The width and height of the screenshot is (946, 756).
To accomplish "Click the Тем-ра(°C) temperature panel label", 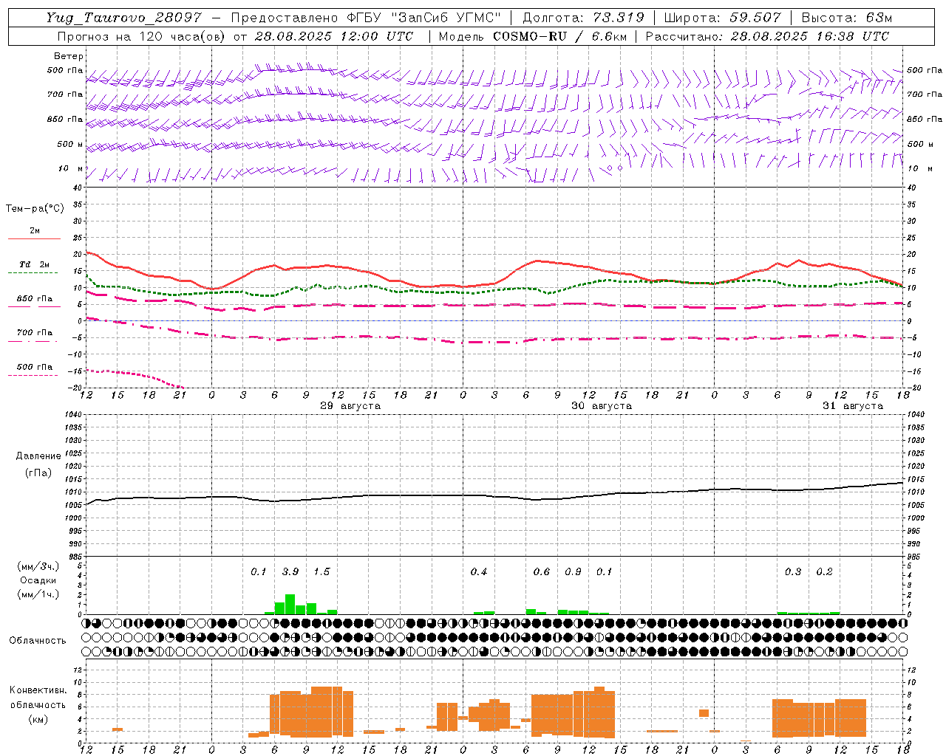I will tap(35, 209).
